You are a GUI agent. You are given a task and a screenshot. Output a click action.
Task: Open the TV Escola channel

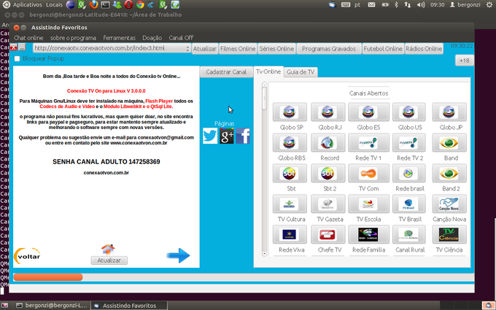click(368, 204)
